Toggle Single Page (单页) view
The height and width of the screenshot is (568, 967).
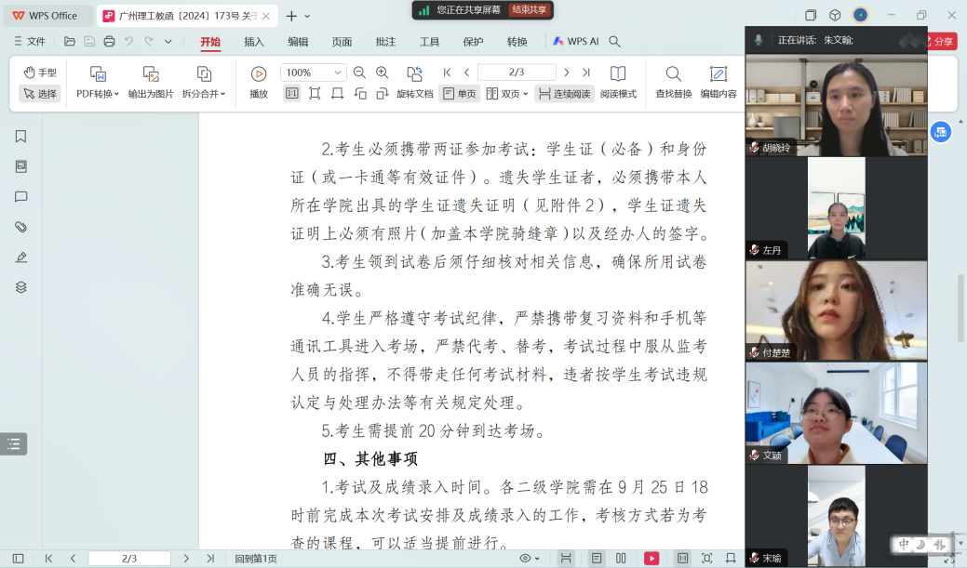tap(459, 94)
